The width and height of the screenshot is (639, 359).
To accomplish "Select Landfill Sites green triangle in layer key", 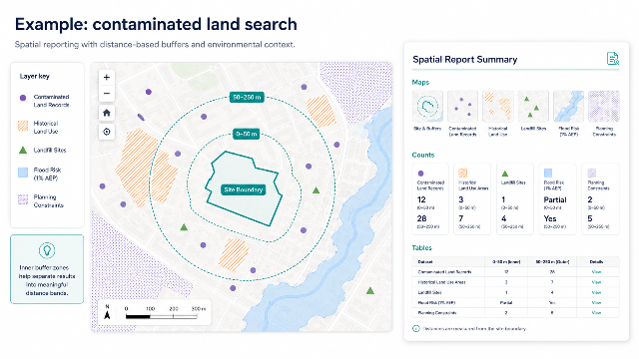I will [23, 151].
